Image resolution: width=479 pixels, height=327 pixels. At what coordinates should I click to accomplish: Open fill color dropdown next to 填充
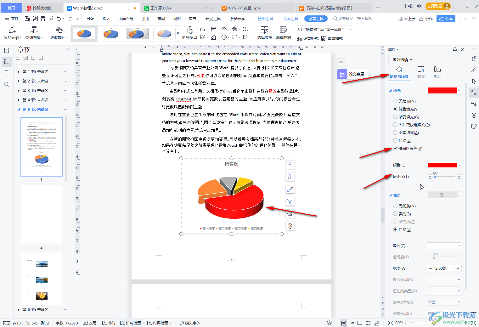point(459,91)
